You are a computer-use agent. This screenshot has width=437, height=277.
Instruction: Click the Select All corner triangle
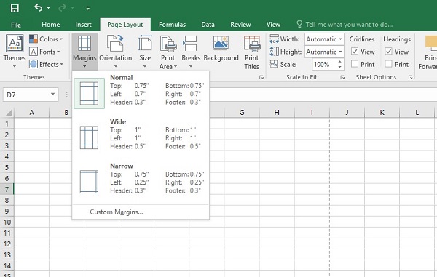[x=8, y=113]
